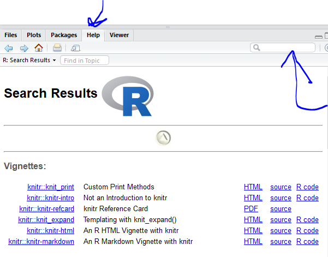Click the back arrow in Help toolbar

tap(9, 48)
